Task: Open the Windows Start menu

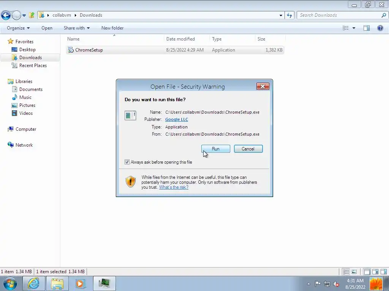Action: pyautogui.click(x=10, y=283)
